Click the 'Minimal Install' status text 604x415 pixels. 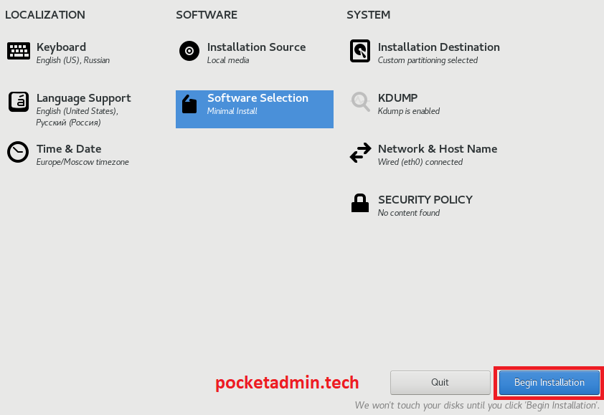pyautogui.click(x=232, y=112)
